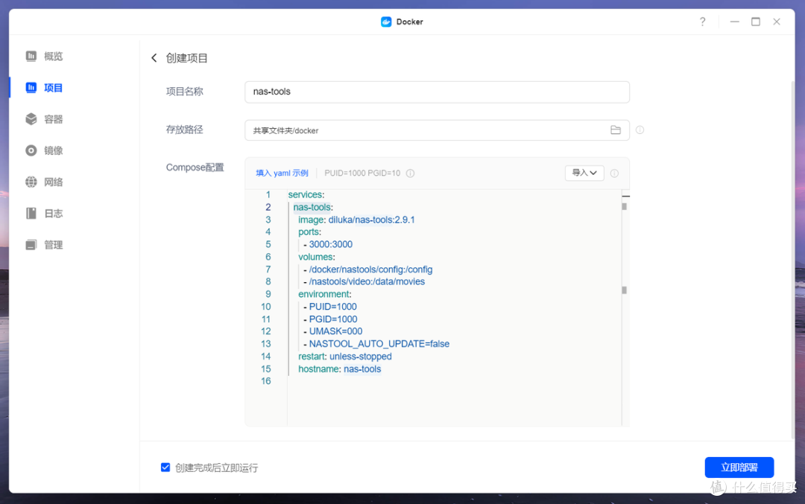This screenshot has width=805, height=504.
Task: Open the 网络 network section
Action: coord(44,182)
